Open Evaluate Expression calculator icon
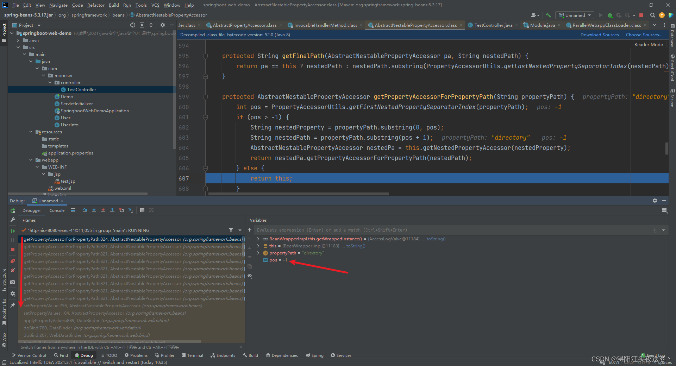The height and width of the screenshot is (366, 676). (142, 210)
